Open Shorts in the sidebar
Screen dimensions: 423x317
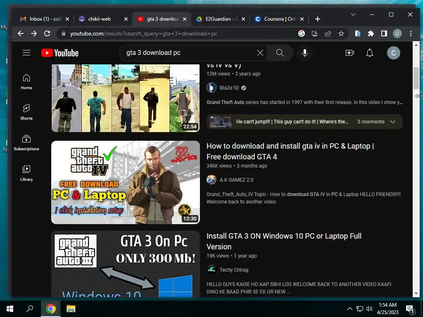[26, 112]
